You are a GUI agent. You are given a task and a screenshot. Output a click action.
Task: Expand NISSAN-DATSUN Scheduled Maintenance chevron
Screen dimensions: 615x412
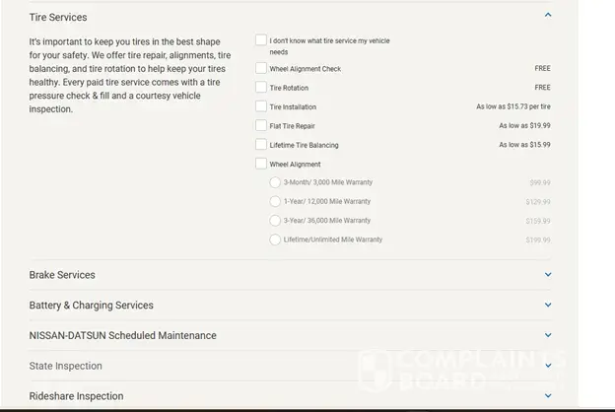[x=548, y=335]
